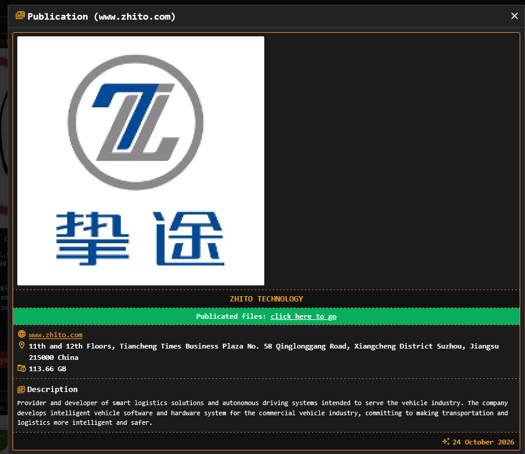Select the ZHITO TECHNOLOGY company name
Image resolution: width=525 pixels, height=454 pixels.
pos(267,299)
